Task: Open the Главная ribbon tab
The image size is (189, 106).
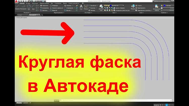Action: pyautogui.click(x=22, y=3)
